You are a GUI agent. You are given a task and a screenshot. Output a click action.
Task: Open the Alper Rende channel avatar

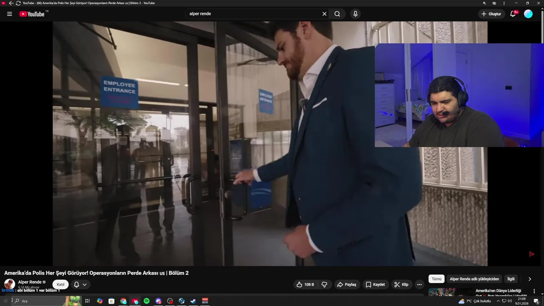click(x=9, y=284)
